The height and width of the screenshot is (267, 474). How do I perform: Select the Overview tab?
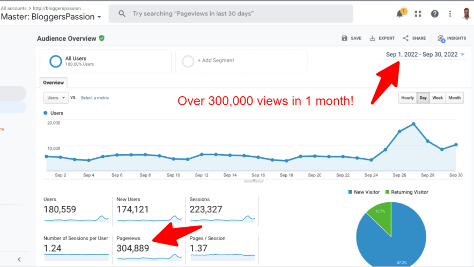(x=54, y=82)
